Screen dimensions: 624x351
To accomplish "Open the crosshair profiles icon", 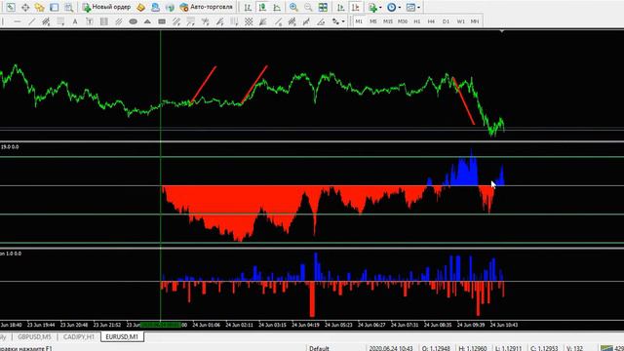I will pos(25,7).
